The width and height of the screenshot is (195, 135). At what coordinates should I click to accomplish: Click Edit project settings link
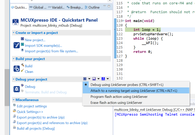[32, 106]
